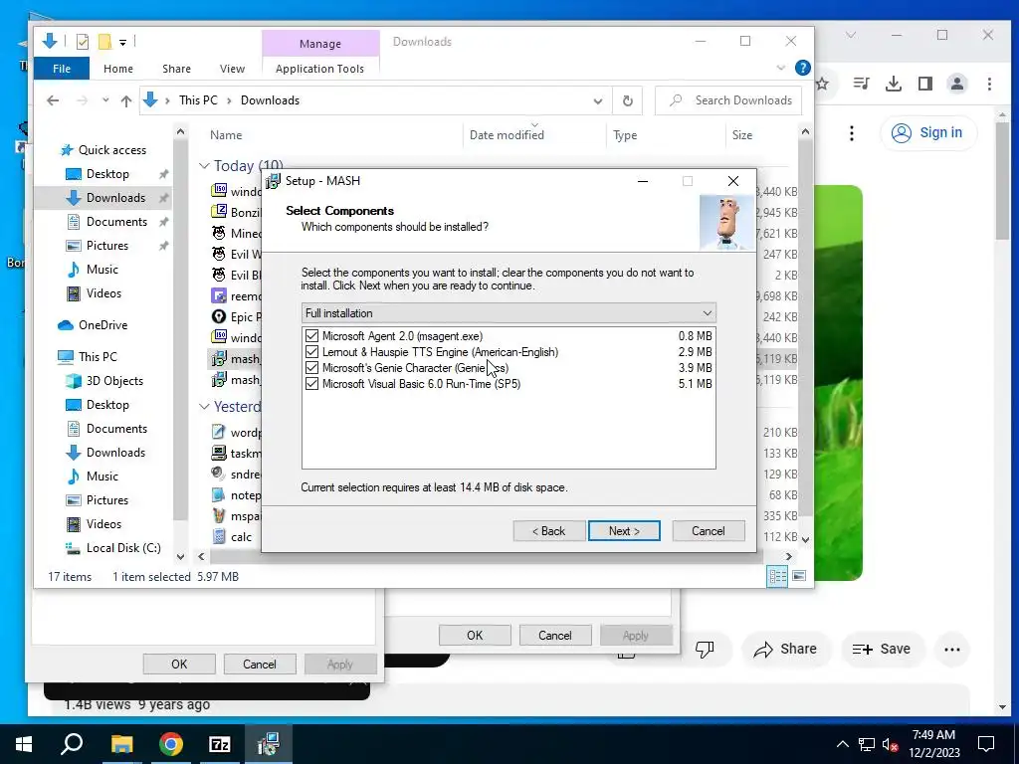Refresh the Downloads folder
Screen dimensions: 1019x764
(627, 100)
